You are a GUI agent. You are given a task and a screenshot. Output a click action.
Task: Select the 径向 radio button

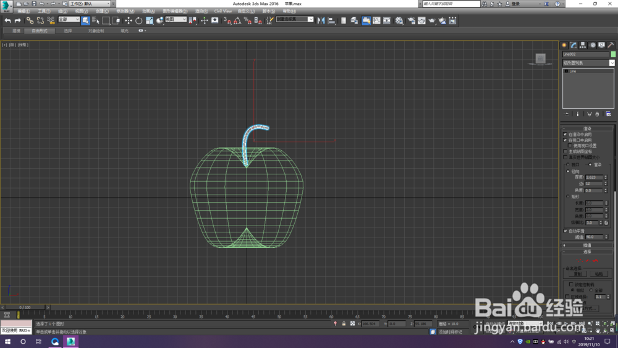pos(568,171)
